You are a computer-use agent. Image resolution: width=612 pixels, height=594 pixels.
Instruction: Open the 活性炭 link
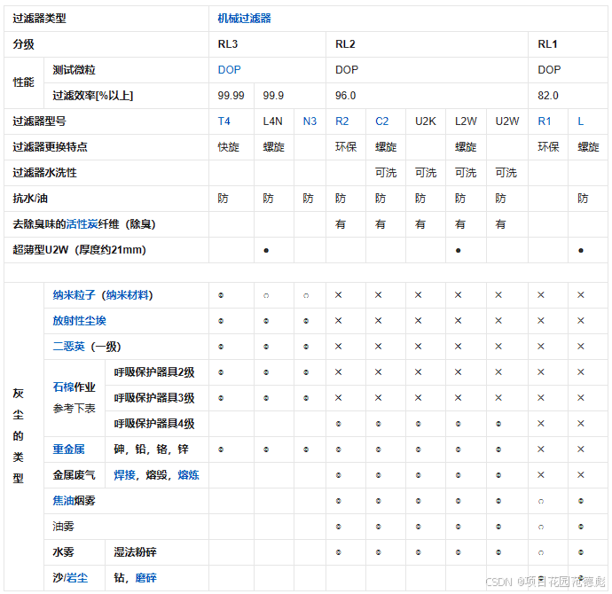(82, 224)
